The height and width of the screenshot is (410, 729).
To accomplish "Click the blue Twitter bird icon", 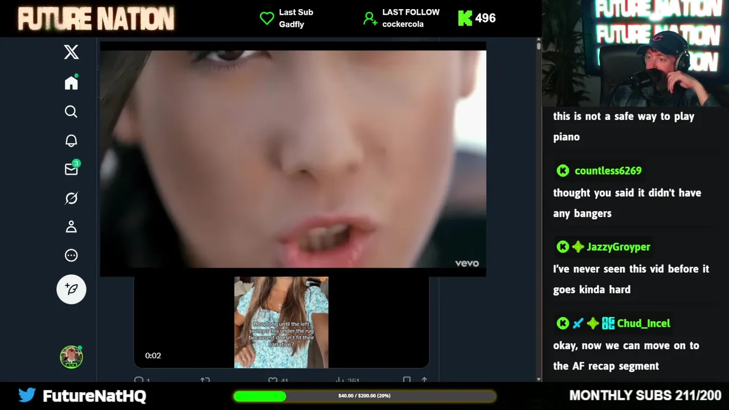I will [x=27, y=395].
